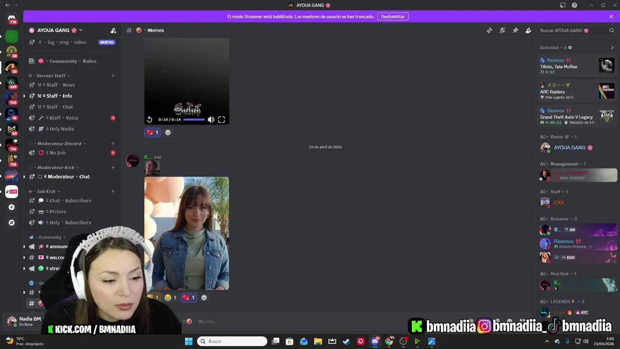Open Staff Chat channel
This screenshot has height=349, width=620.
[x=72, y=107]
